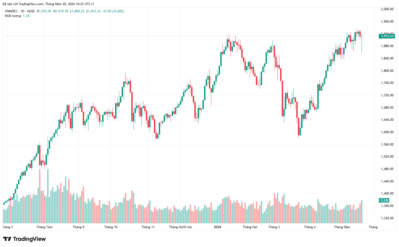Select the VNINDEX symbol name
The width and height of the screenshot is (399, 247).
pos(11,11)
